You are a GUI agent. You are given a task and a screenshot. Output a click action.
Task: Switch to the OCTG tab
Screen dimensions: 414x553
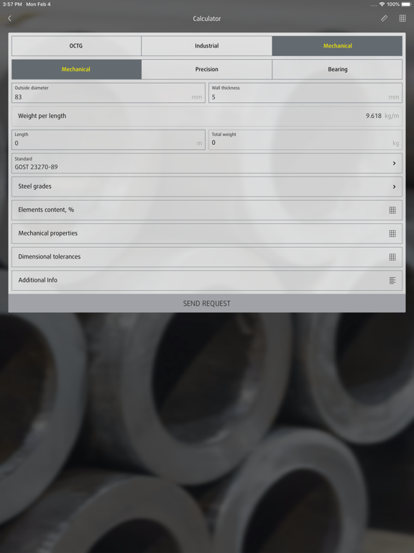76,46
